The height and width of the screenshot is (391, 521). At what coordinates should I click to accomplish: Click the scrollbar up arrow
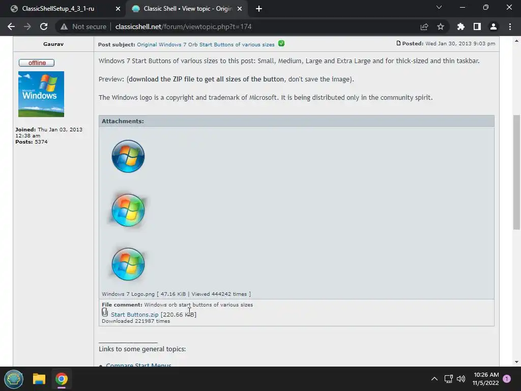[x=516, y=41]
